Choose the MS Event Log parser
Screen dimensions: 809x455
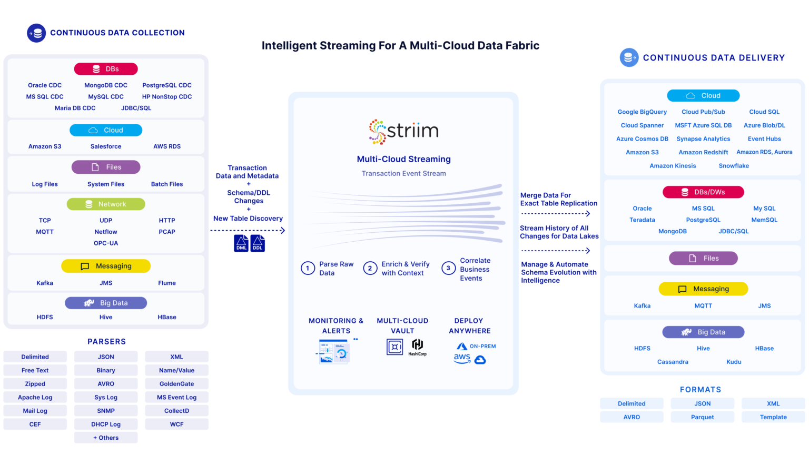coord(177,398)
